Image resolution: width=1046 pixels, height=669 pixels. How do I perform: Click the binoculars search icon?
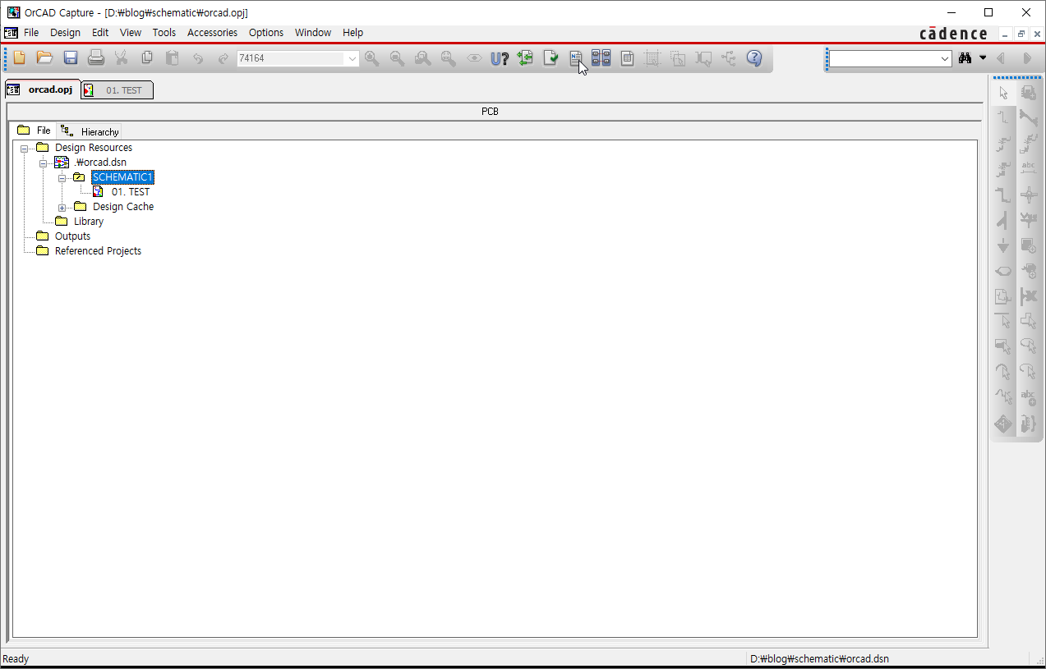pyautogui.click(x=964, y=57)
